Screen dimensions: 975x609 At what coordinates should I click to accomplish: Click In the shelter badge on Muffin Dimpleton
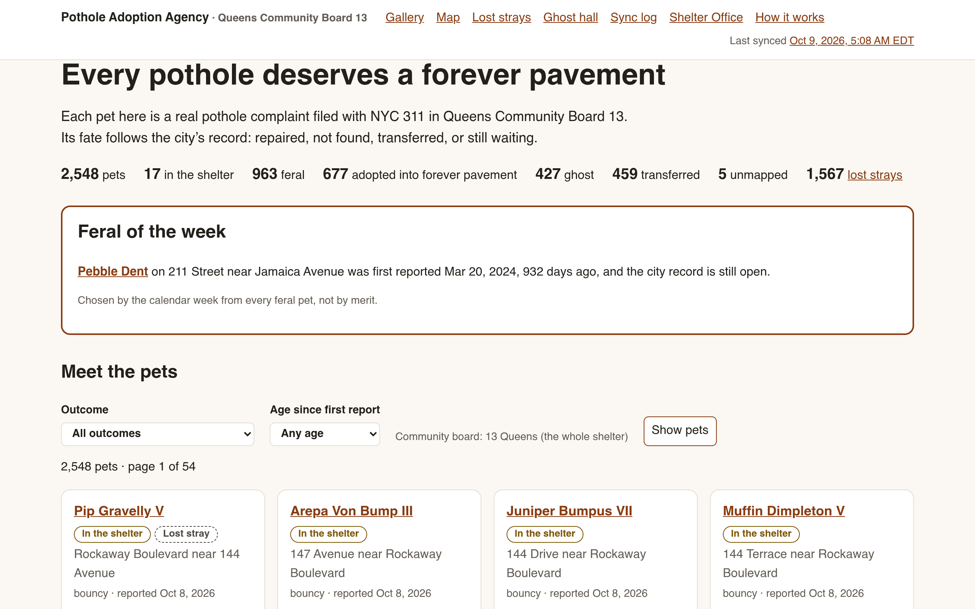click(761, 534)
